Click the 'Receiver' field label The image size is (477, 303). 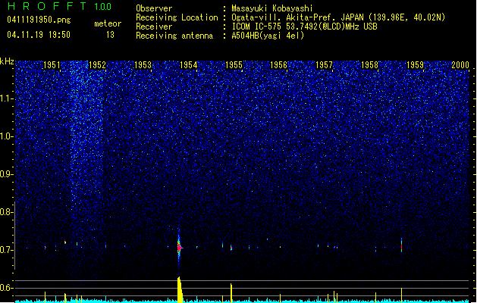[154, 27]
